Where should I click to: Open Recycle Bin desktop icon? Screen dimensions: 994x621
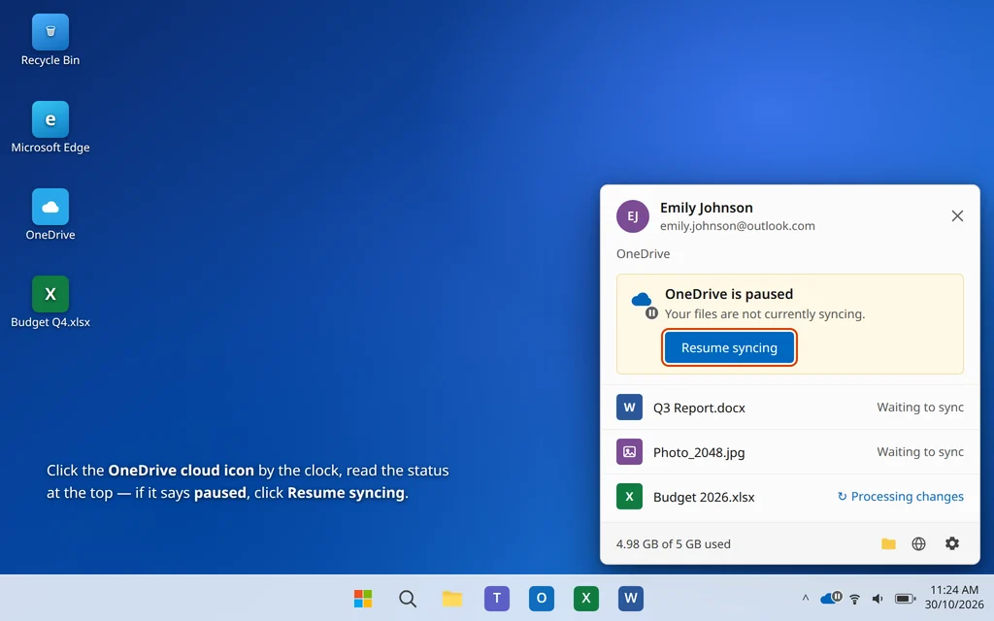click(50, 40)
